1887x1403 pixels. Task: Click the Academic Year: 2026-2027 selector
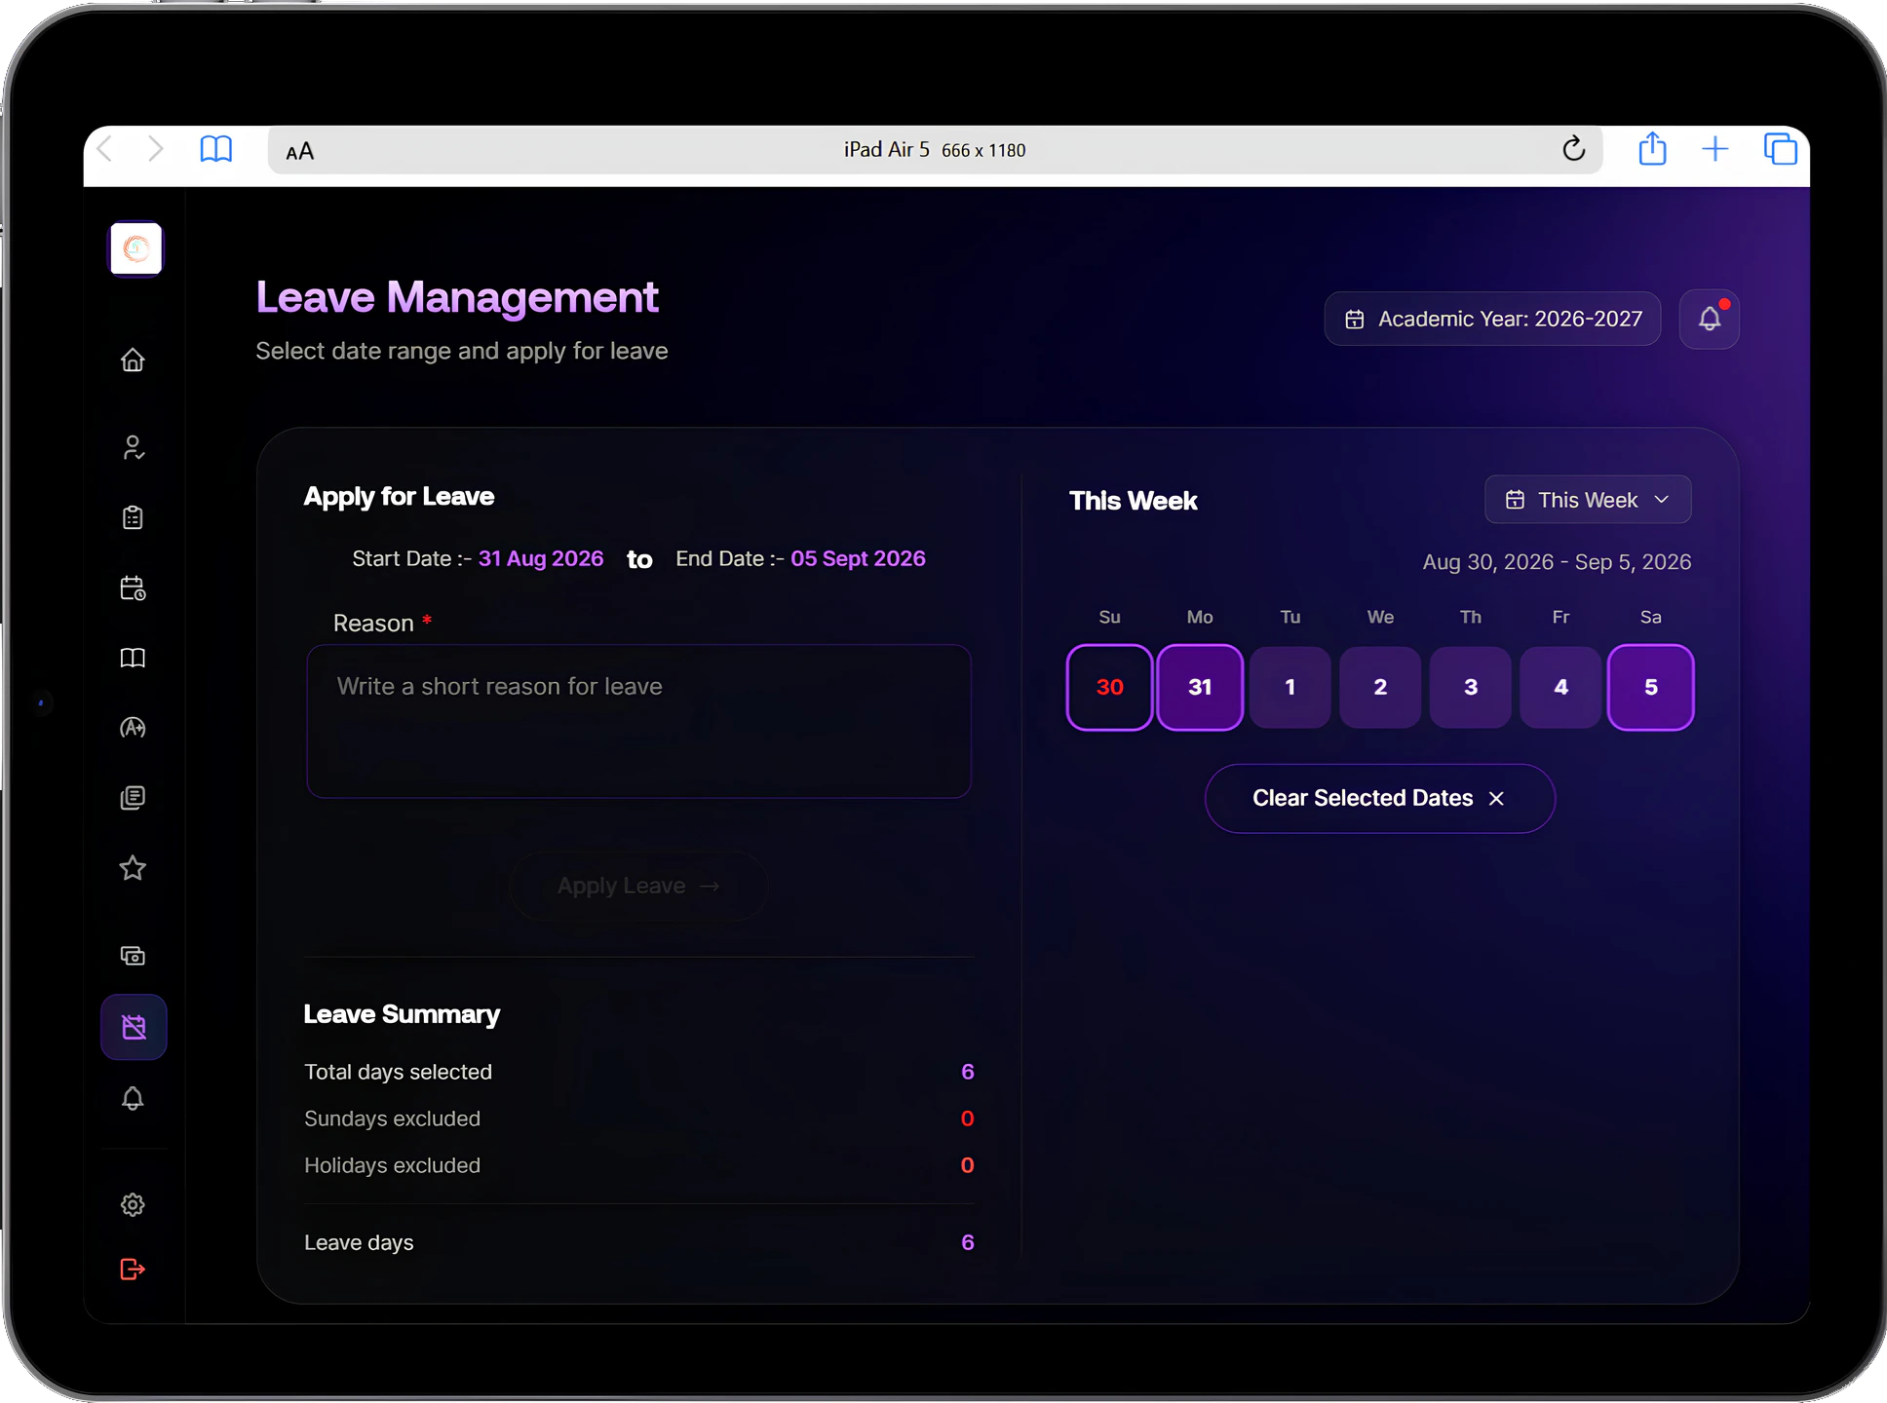click(x=1492, y=319)
